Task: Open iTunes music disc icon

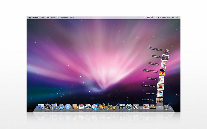Action: 95,106
